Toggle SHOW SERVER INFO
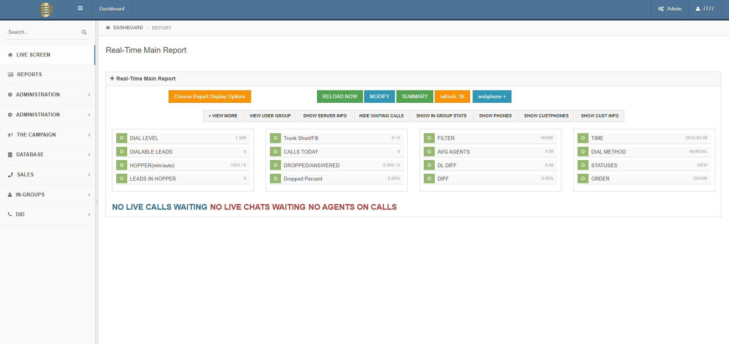Screen dimensions: 729x344 [325, 116]
